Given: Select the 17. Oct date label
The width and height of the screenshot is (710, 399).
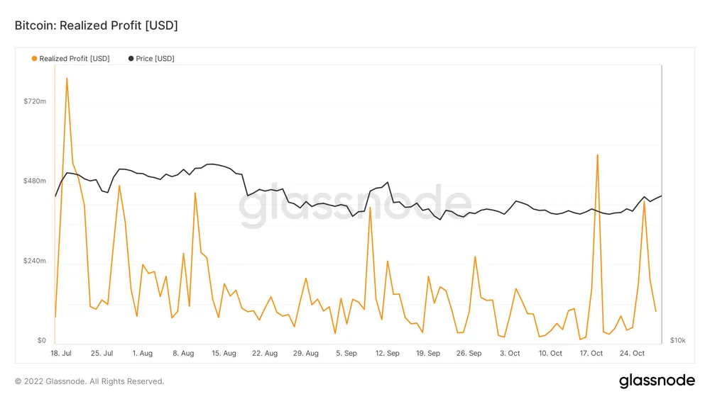Looking at the screenshot, I should [x=591, y=353].
